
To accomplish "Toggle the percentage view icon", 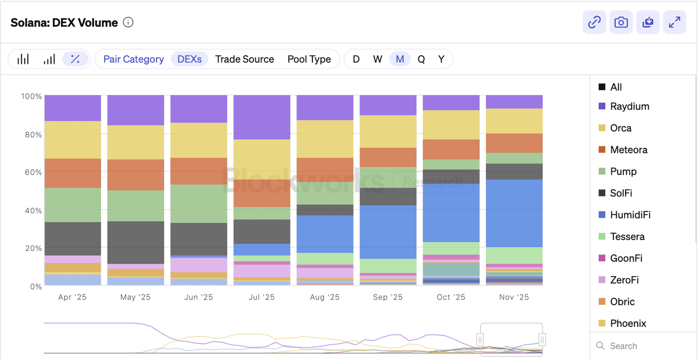I will point(75,59).
